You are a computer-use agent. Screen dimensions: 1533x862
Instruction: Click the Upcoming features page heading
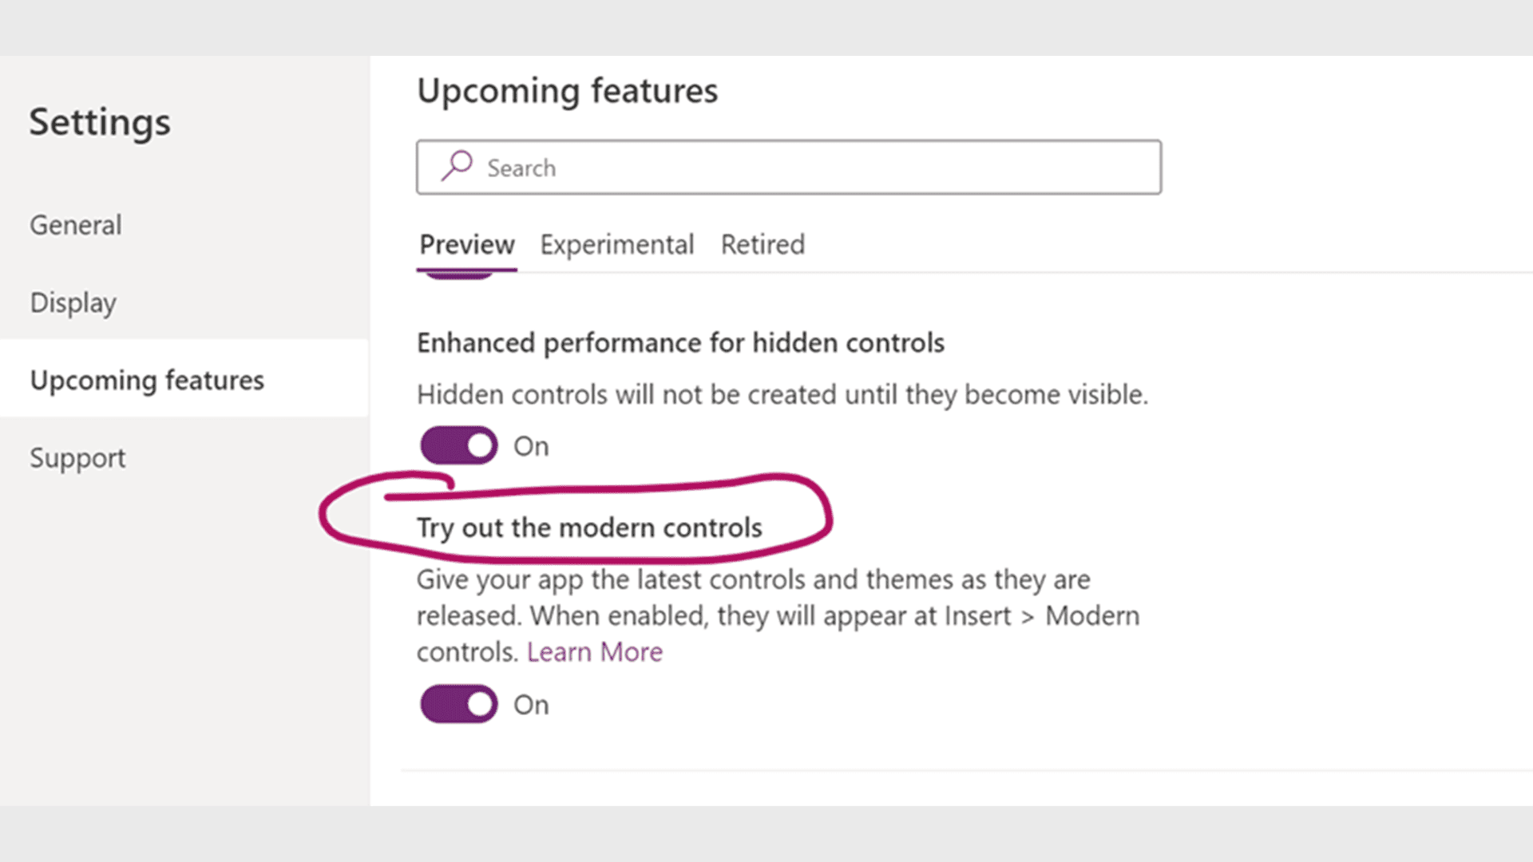coord(567,90)
